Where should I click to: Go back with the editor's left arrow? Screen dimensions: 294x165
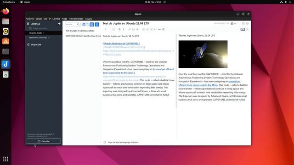106,29
